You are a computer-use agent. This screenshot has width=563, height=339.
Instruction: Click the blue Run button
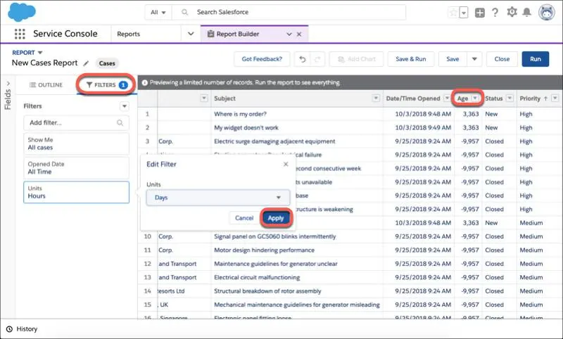536,59
